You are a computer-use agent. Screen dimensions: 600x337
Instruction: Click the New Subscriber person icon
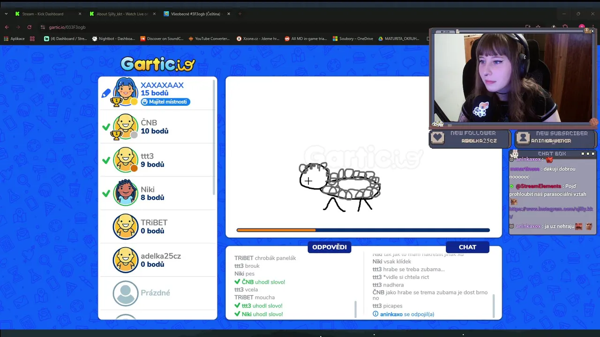(523, 138)
